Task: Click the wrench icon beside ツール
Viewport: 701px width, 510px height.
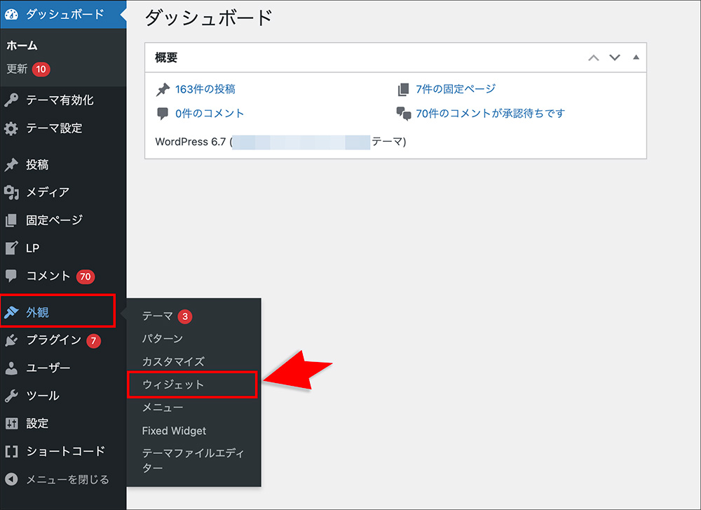Action: [x=11, y=396]
